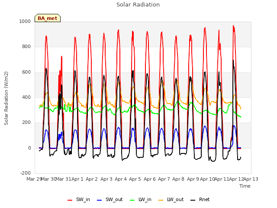The image size is (277, 208).
Task: Click the Apr 13 x-axis date label
Action: pyautogui.click(x=251, y=179)
